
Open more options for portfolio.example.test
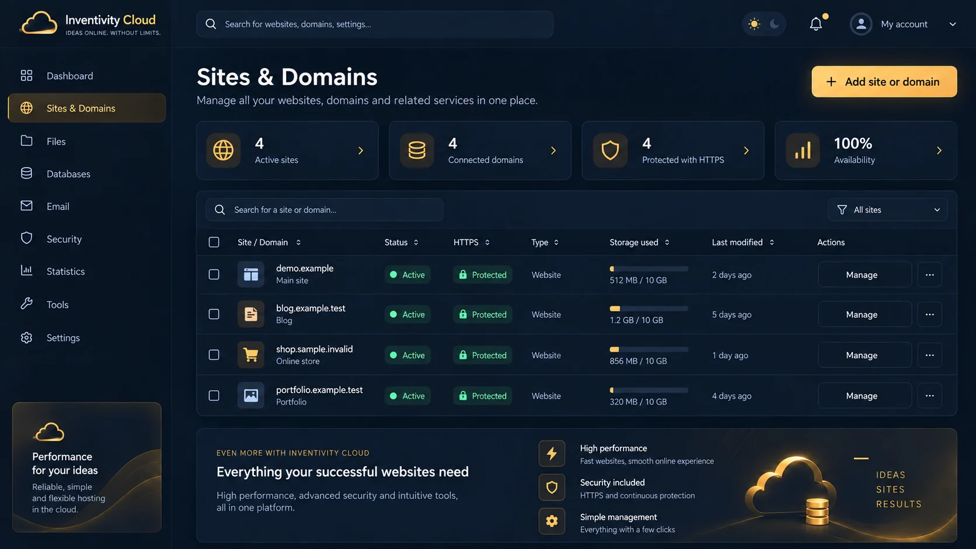pyautogui.click(x=930, y=396)
